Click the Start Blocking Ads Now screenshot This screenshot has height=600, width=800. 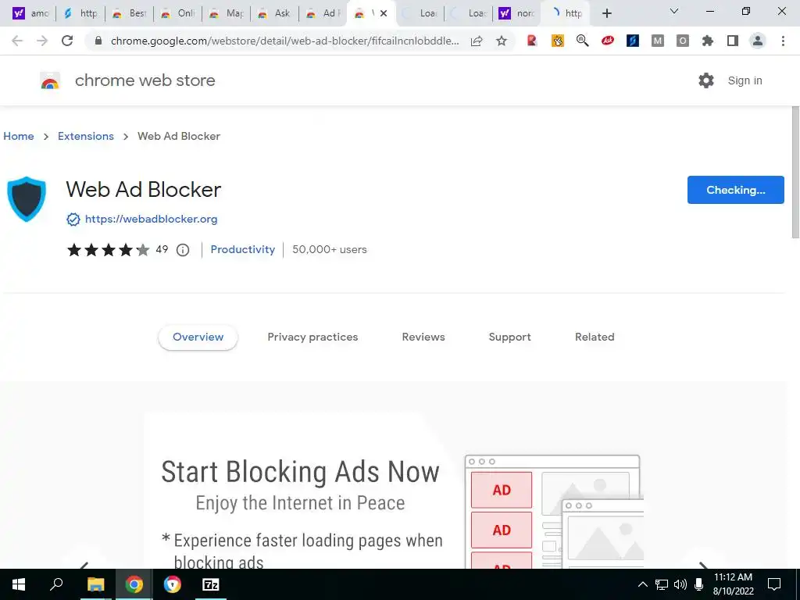[x=394, y=490]
